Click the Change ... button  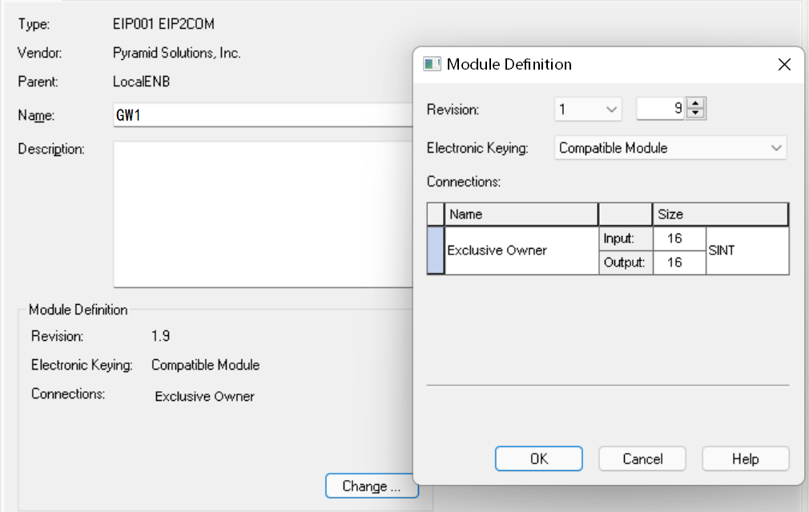click(x=372, y=486)
